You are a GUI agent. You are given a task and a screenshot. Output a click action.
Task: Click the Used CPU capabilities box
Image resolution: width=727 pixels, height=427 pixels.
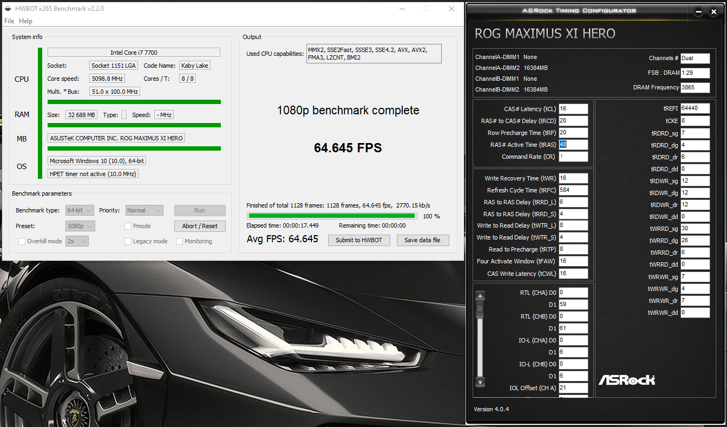pos(374,54)
